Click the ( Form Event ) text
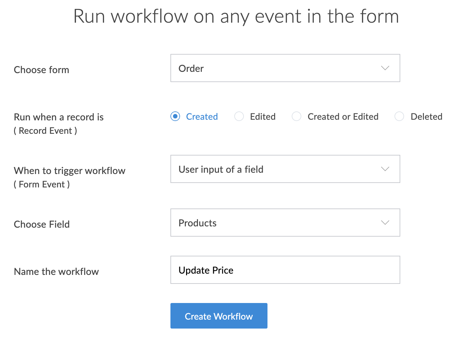Image resolution: width=466 pixels, height=341 pixels. (x=42, y=184)
